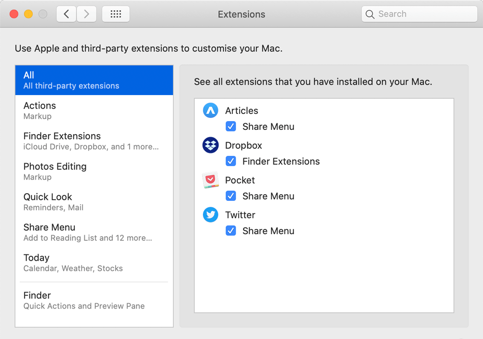The height and width of the screenshot is (339, 483).
Task: Click the Twitter app icon
Action: 210,214
